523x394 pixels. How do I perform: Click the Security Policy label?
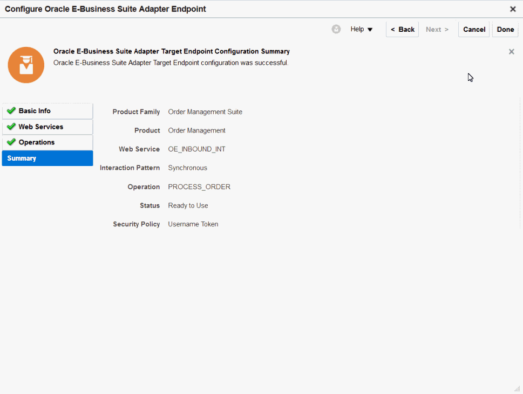click(137, 224)
